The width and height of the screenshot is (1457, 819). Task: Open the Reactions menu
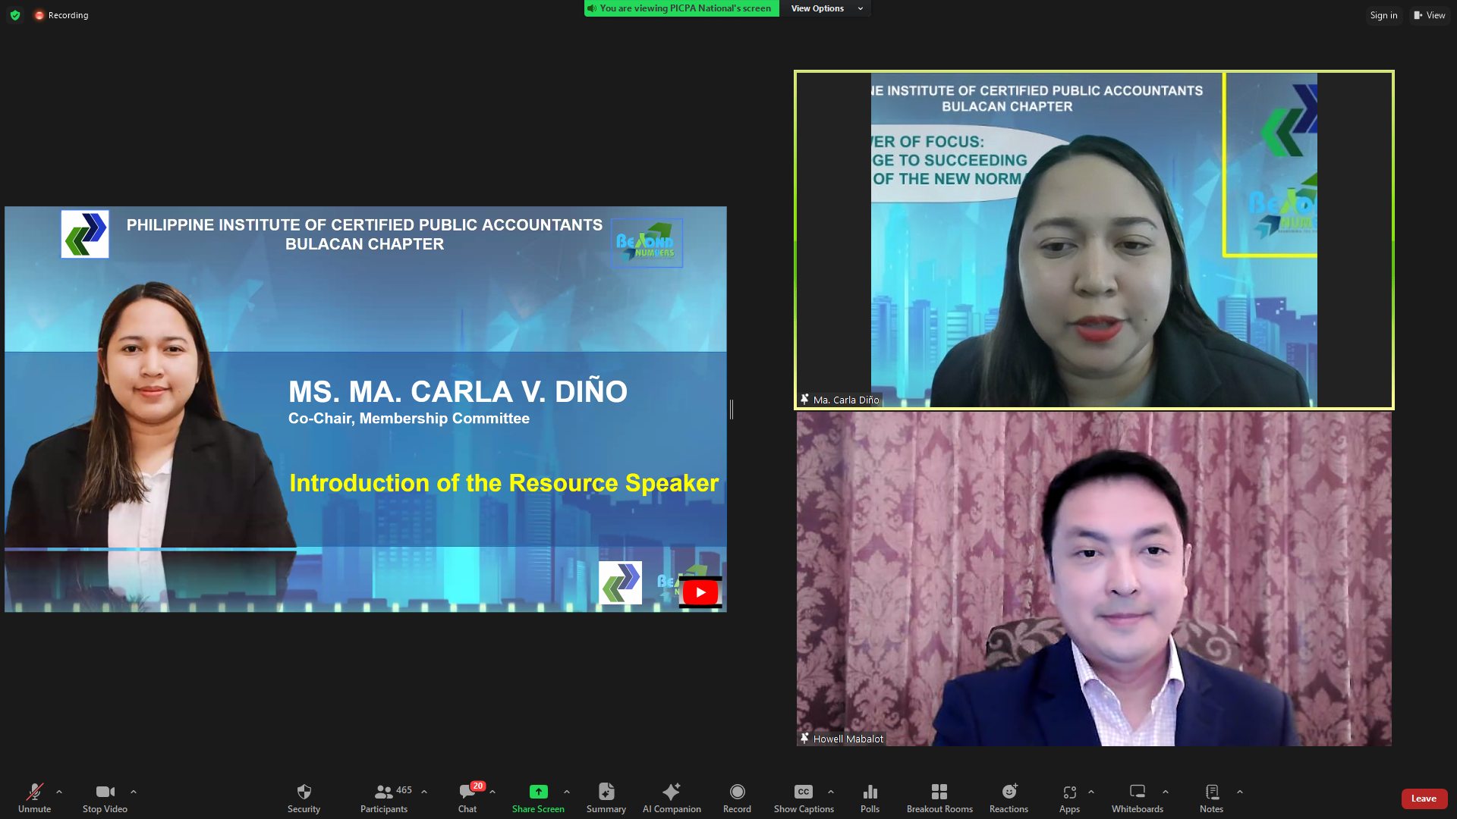(1009, 798)
